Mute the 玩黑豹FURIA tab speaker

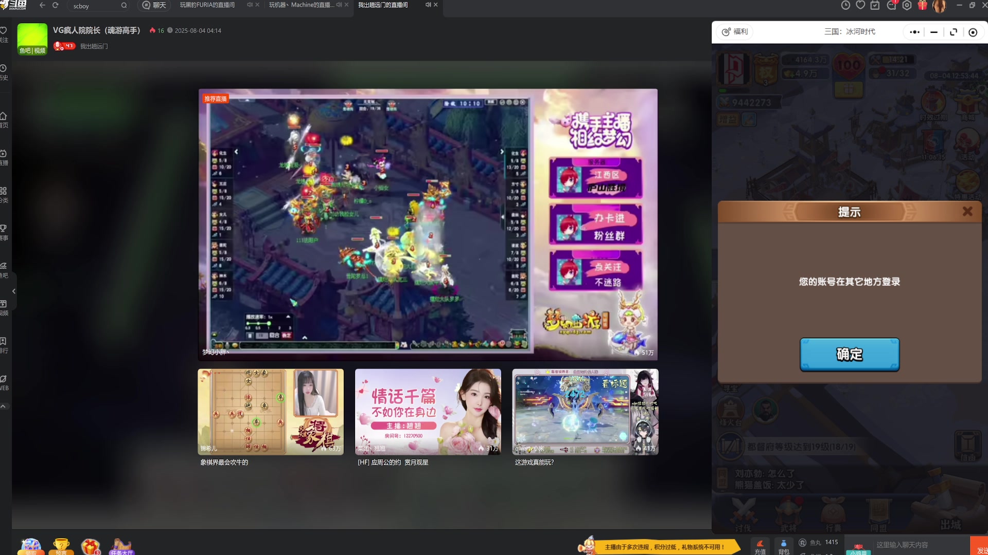coord(250,5)
